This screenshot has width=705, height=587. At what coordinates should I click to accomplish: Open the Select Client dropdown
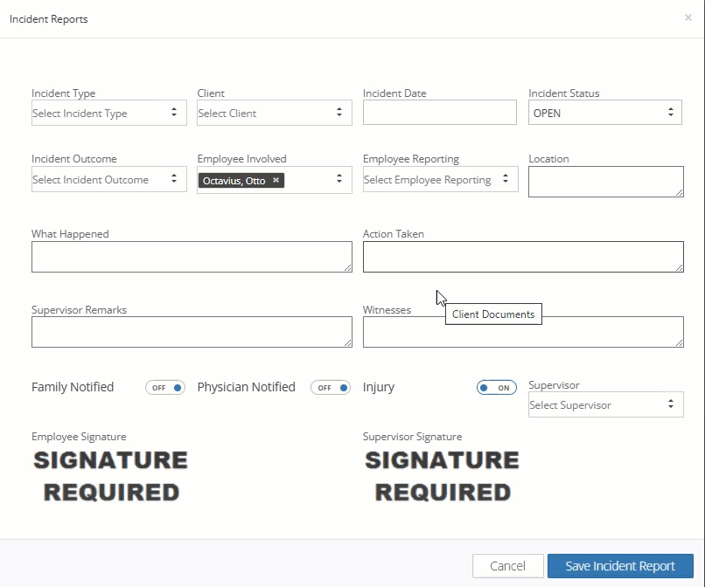click(275, 114)
